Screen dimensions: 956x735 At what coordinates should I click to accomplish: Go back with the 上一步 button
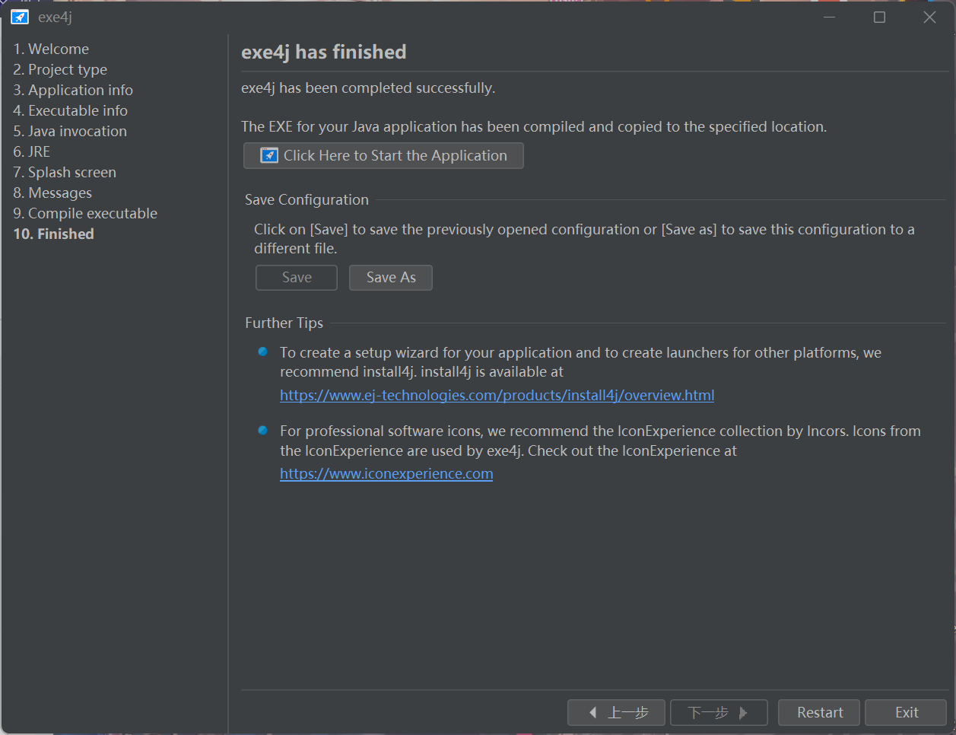point(616,713)
